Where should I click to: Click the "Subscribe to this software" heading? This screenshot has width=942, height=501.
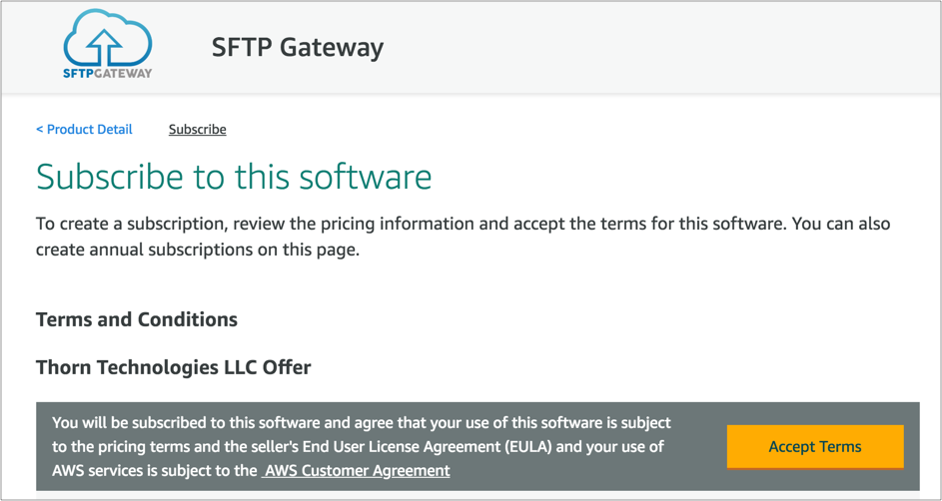coord(234,177)
